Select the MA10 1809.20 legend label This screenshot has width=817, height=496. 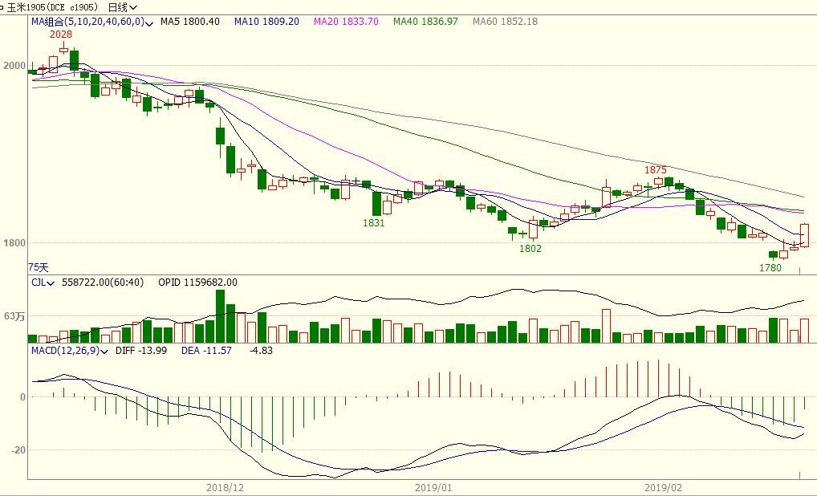(266, 22)
